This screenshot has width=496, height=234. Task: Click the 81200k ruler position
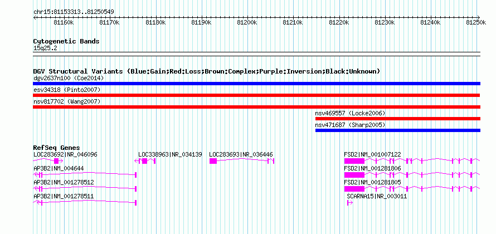(x=247, y=22)
